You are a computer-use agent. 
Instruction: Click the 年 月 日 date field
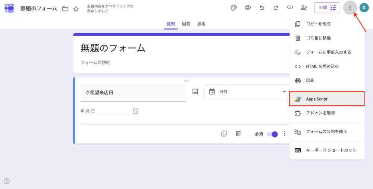click(109, 111)
